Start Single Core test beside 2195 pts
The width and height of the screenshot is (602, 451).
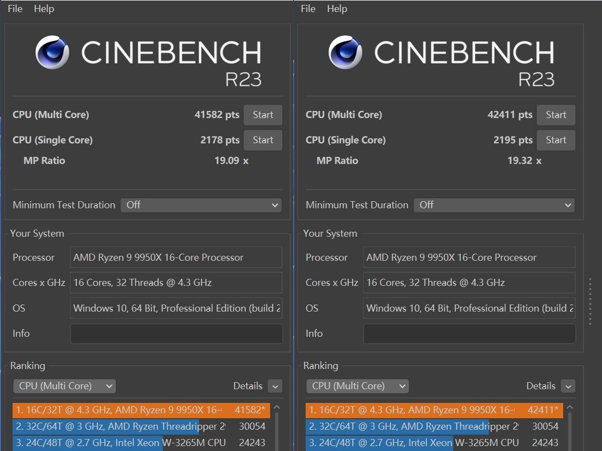(x=556, y=140)
